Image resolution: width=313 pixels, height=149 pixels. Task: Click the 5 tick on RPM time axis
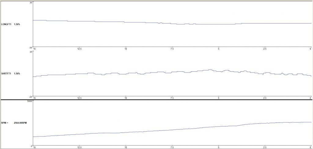coord(219,147)
